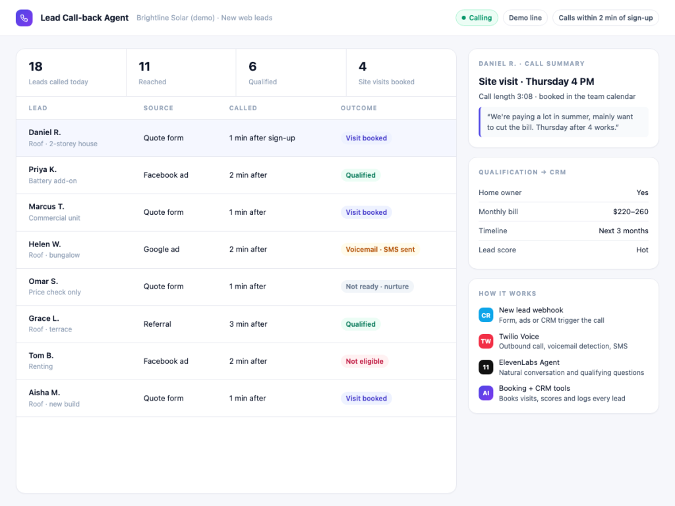Viewport: 675px width, 506px height.
Task: Click the 11 Reached stat
Action: (x=181, y=72)
